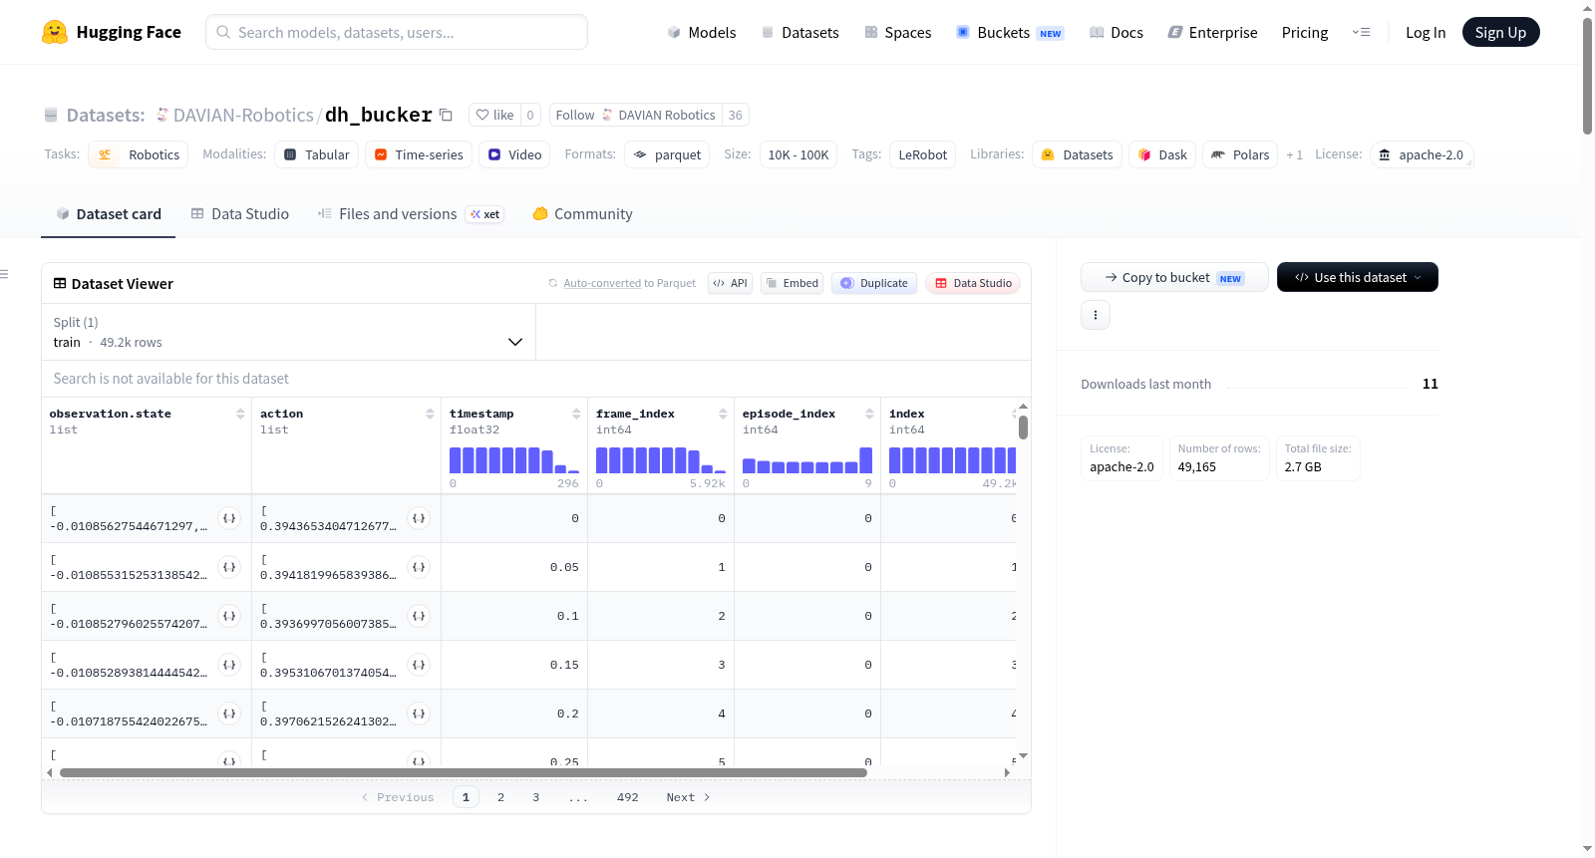Focus the search models, datasets, users field
Viewport: 1595px width, 858px height.
coord(397,32)
